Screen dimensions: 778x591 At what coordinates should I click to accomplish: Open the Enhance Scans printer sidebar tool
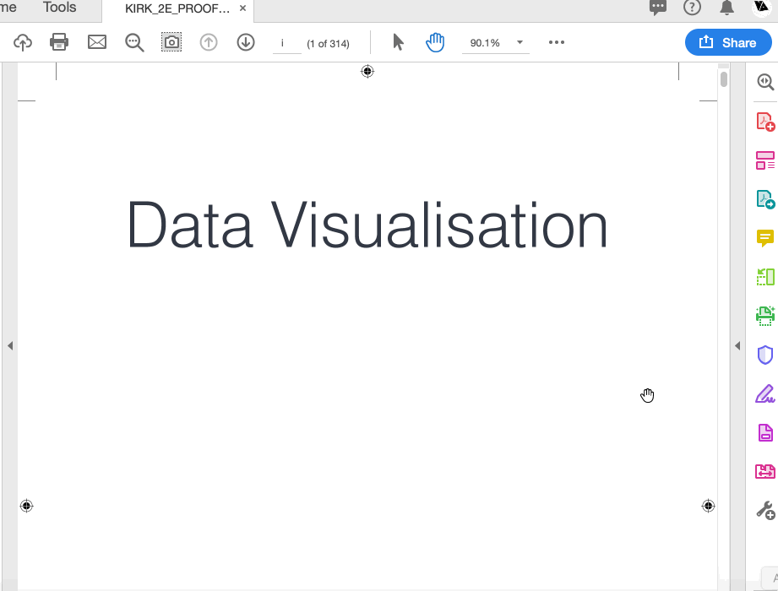coord(765,316)
